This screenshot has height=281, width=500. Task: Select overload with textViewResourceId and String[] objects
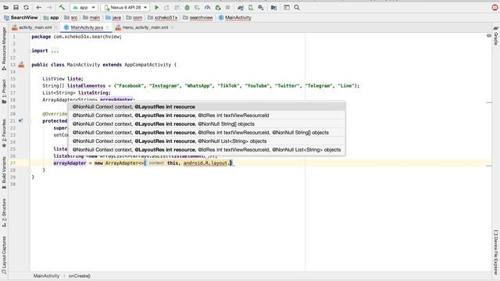tap(207, 133)
